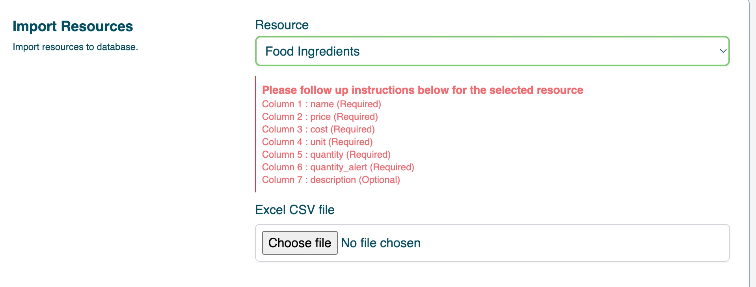Click the dropdown chevron arrow
Image resolution: width=756 pixels, height=287 pixels.
click(x=723, y=51)
